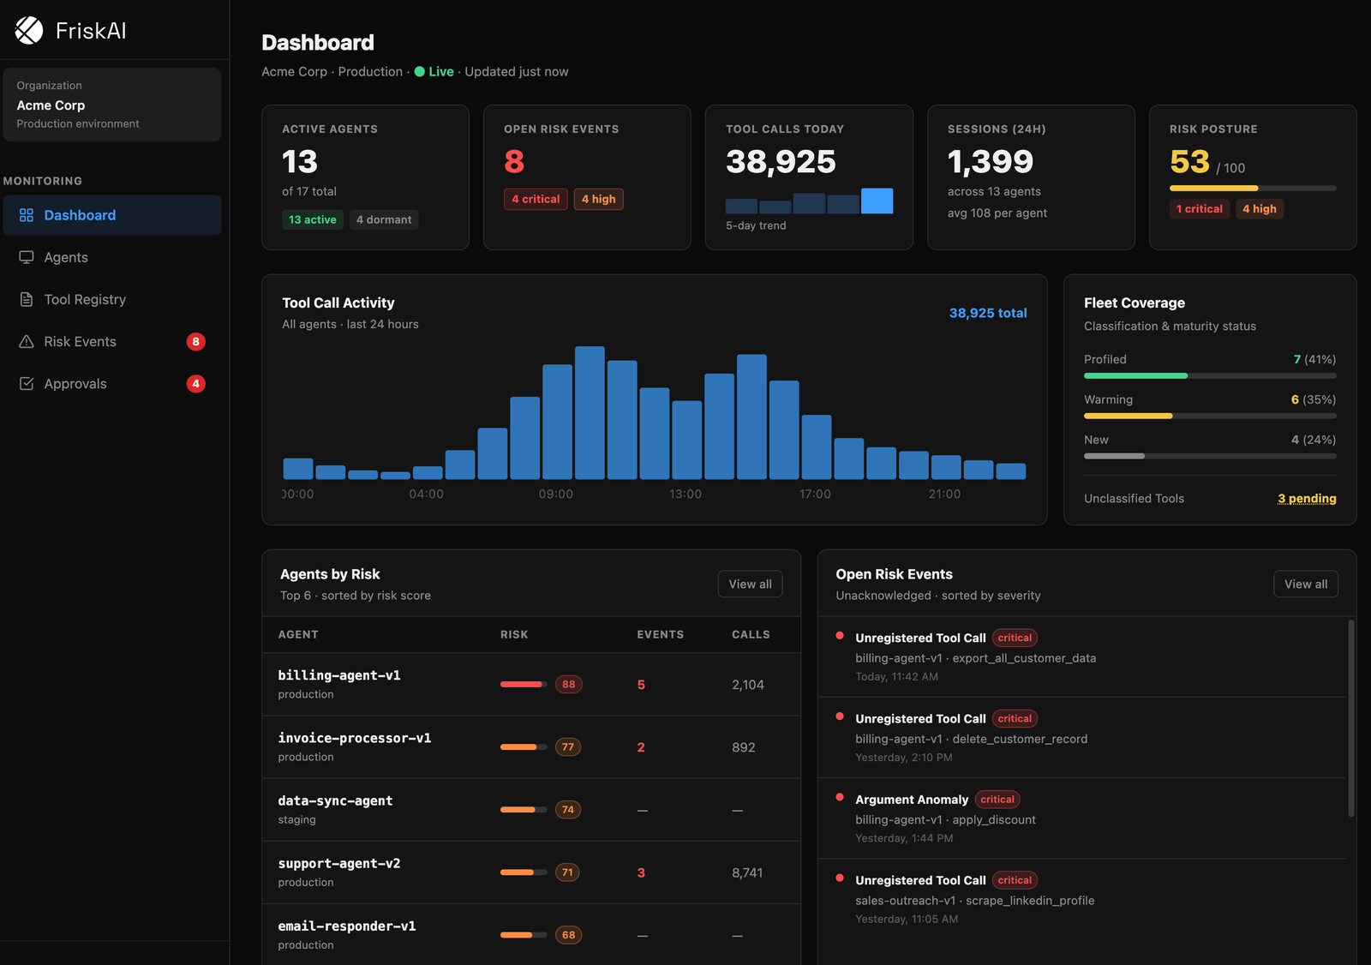Click the risk score 71 badge
The width and height of the screenshot is (1371, 965).
568,872
